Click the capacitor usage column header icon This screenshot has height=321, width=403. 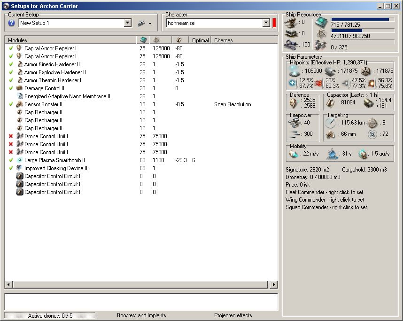(179, 40)
